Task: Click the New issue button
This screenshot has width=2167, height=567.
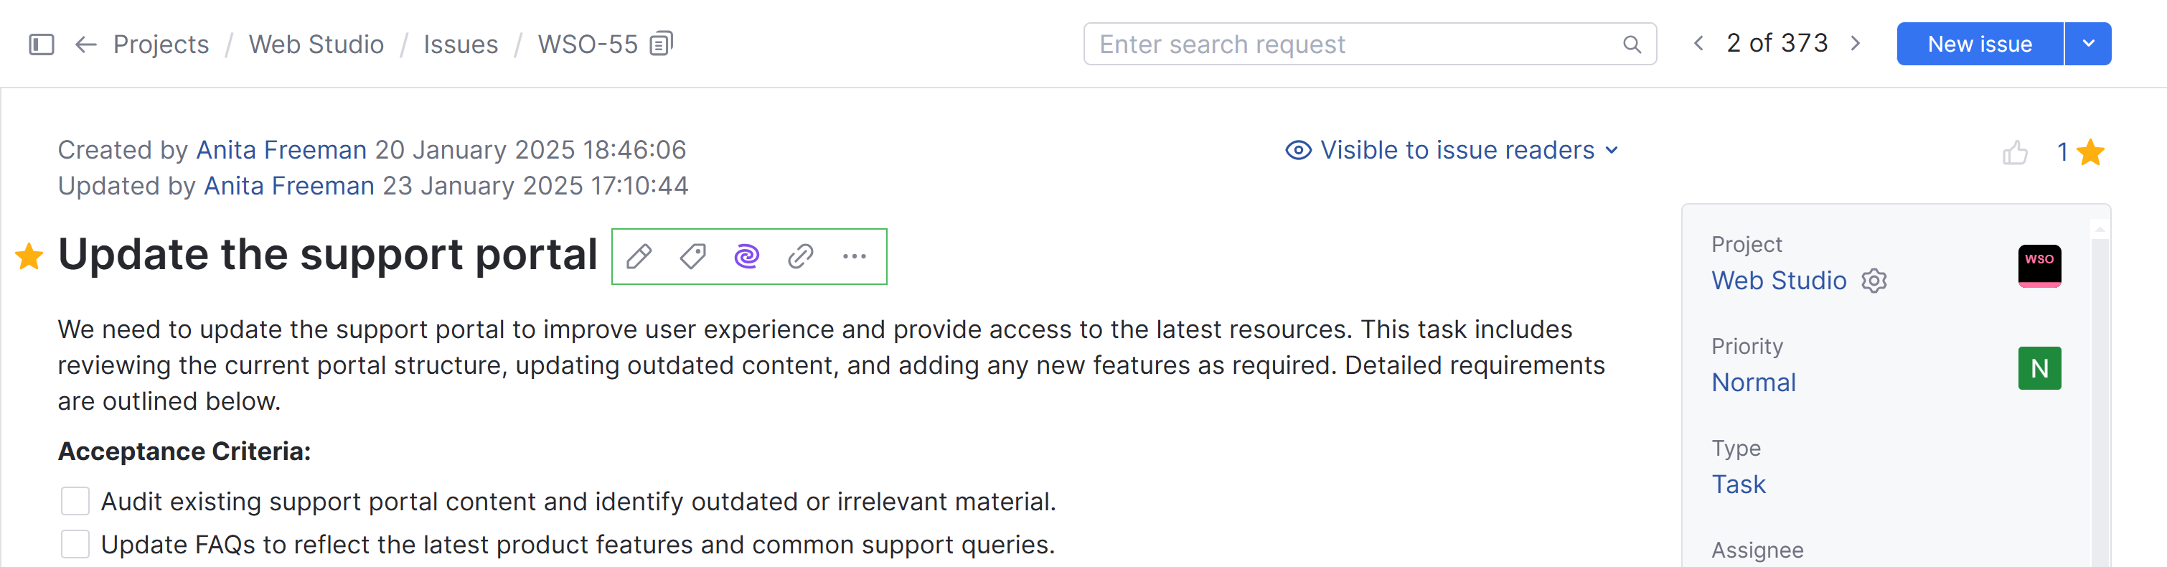Action: click(1980, 44)
